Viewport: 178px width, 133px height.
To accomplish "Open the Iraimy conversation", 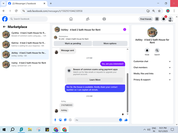I will [x=25, y=64].
